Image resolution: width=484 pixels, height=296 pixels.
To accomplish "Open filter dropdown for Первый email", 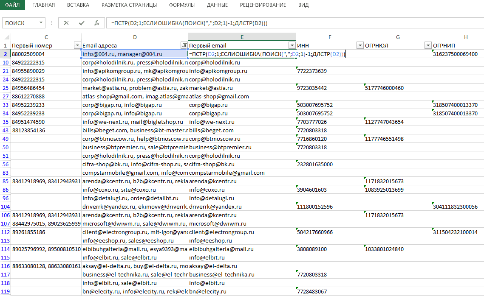I will 292,45.
